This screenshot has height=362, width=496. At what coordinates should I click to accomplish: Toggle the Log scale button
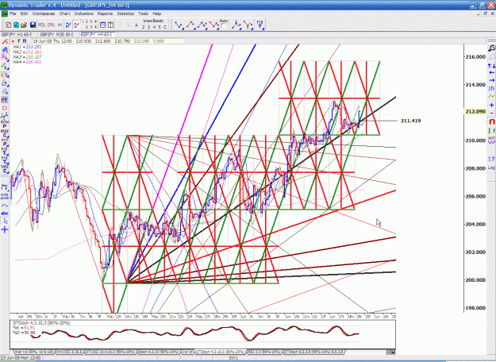coord(491,168)
